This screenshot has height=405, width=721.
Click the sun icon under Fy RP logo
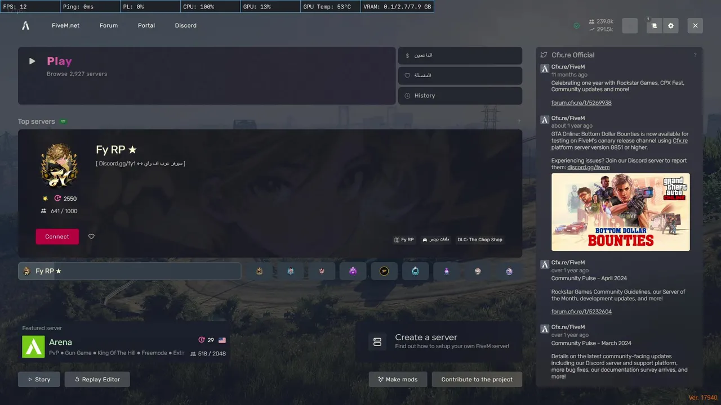tap(45, 199)
